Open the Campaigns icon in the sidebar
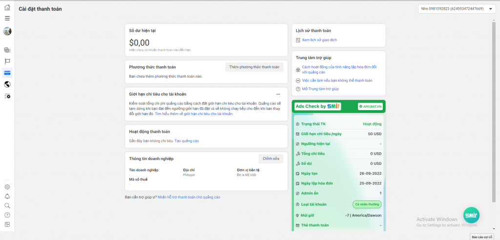This screenshot has width=500, height=240. [x=7, y=50]
